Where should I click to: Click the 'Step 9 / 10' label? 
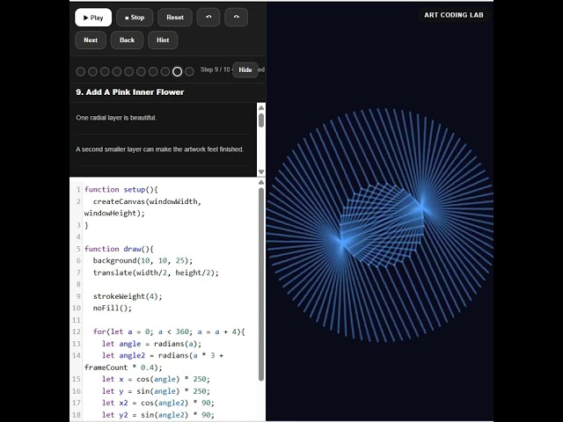(215, 69)
